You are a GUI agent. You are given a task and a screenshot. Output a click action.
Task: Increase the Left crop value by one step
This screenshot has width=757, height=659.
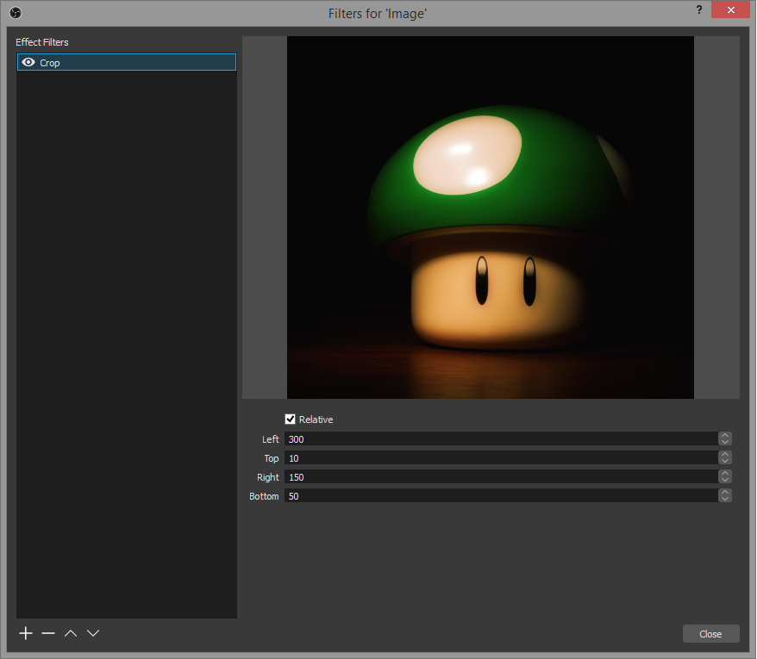point(725,436)
